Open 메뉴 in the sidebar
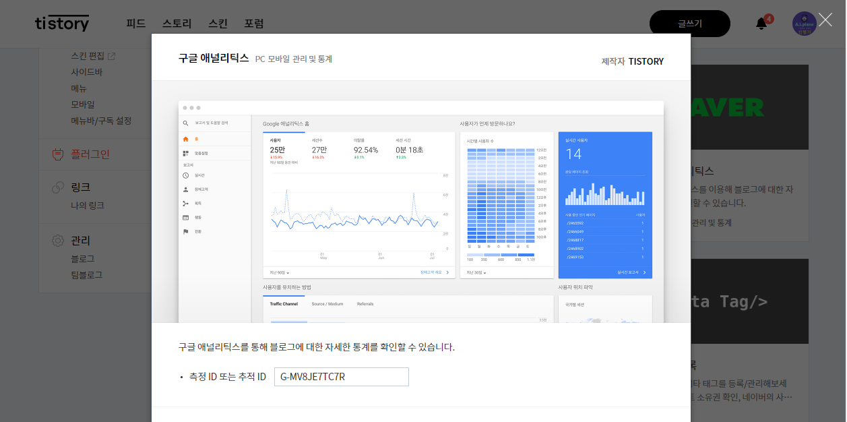 coord(79,88)
